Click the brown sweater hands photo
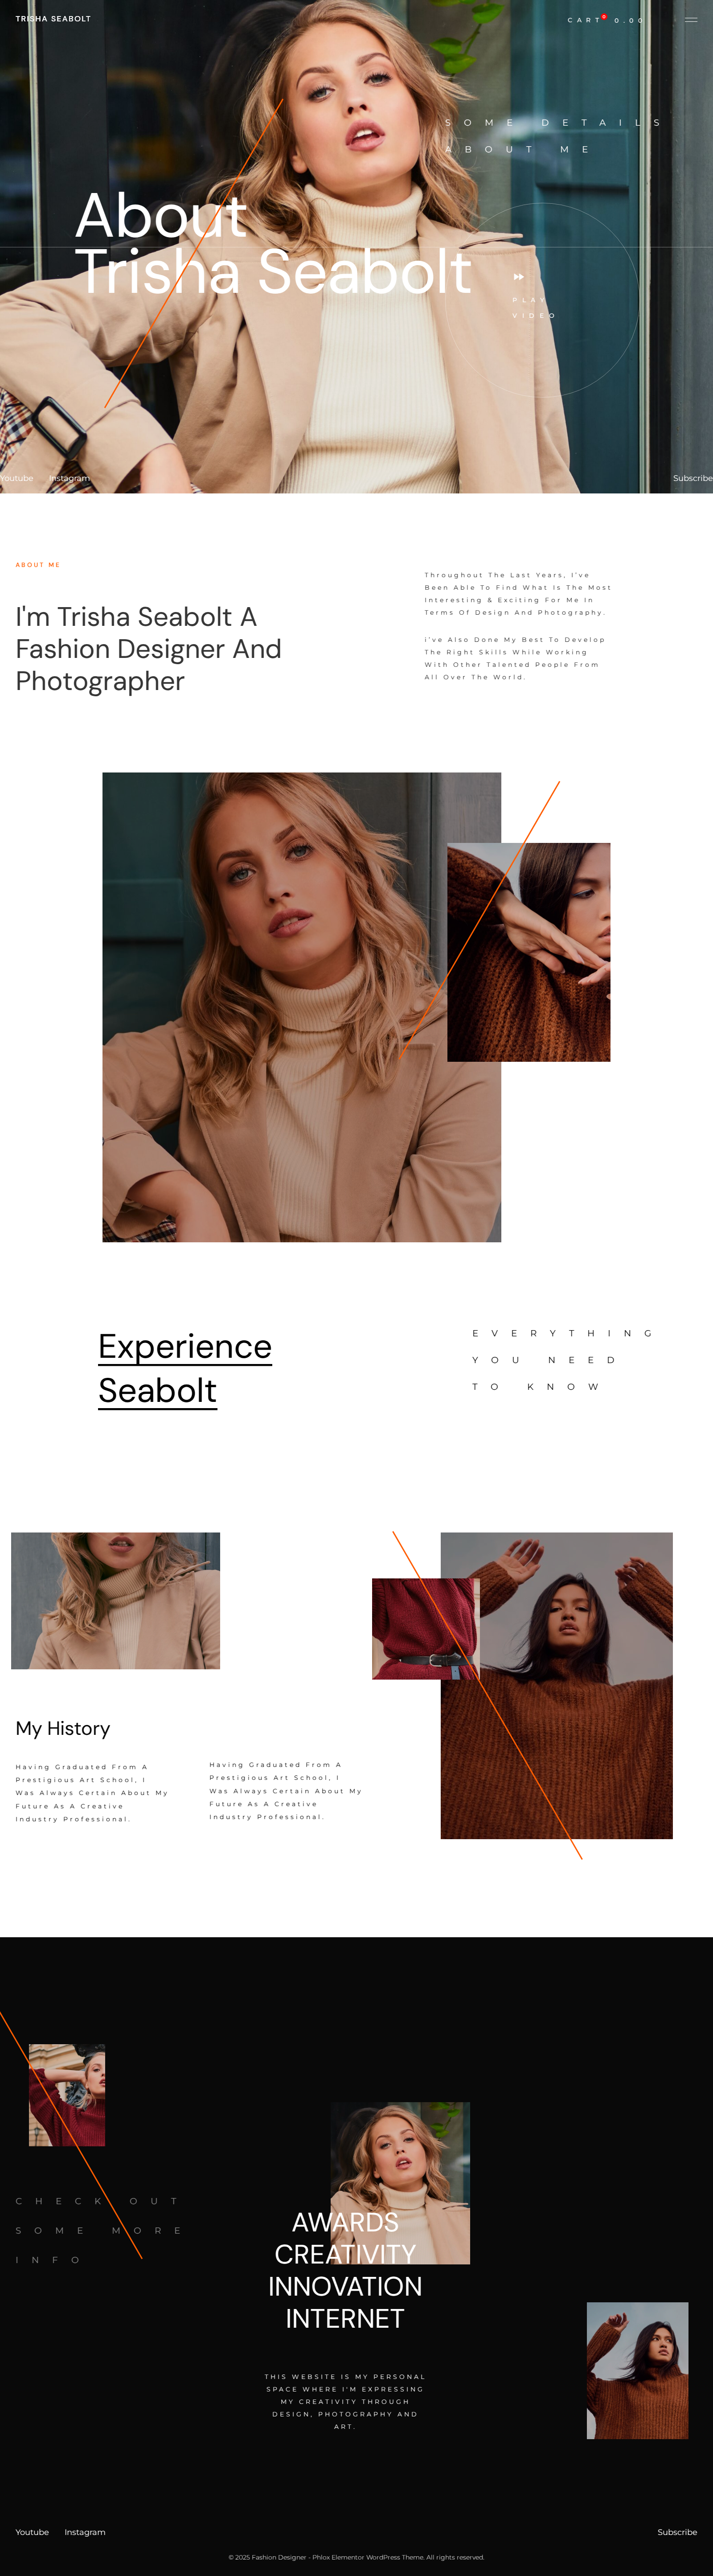The height and width of the screenshot is (2576, 713). [528, 952]
